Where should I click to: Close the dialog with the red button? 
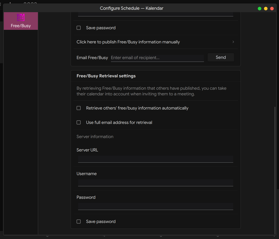coord(272,8)
